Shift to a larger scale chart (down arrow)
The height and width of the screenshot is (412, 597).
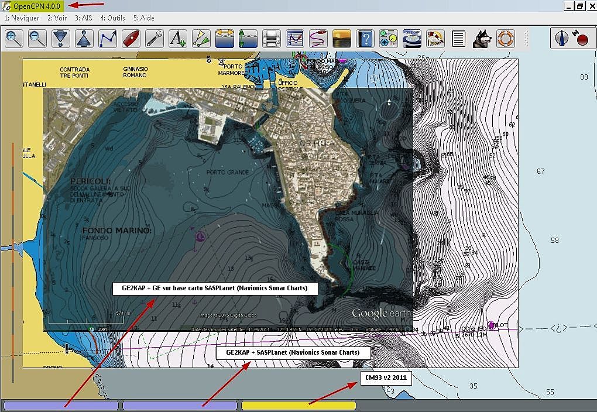(x=61, y=39)
